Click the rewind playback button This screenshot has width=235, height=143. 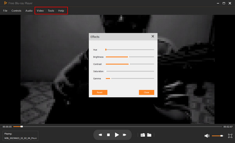[100, 135]
